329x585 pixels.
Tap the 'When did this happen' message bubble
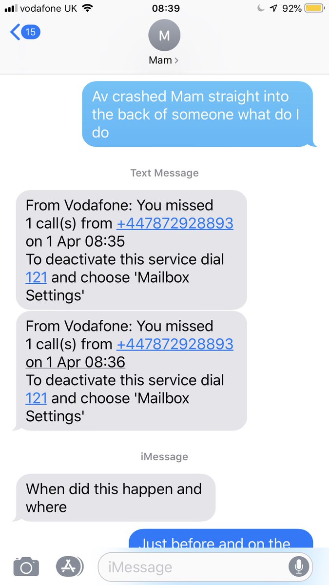tap(115, 498)
